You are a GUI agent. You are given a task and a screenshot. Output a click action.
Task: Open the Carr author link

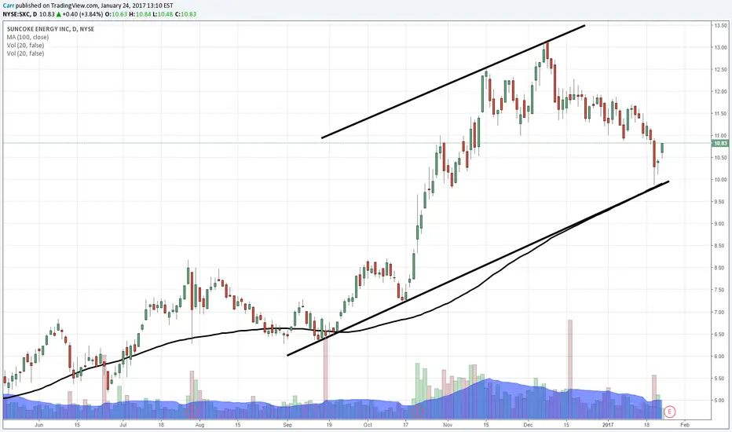point(8,5)
